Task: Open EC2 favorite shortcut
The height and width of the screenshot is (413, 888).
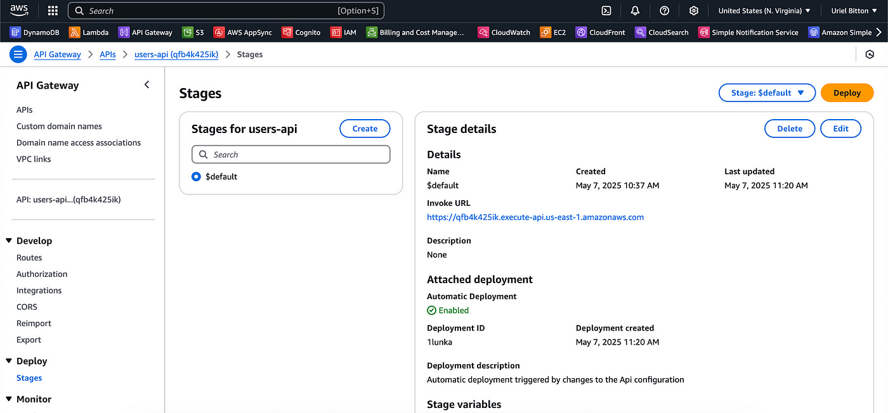Action: pos(553,32)
